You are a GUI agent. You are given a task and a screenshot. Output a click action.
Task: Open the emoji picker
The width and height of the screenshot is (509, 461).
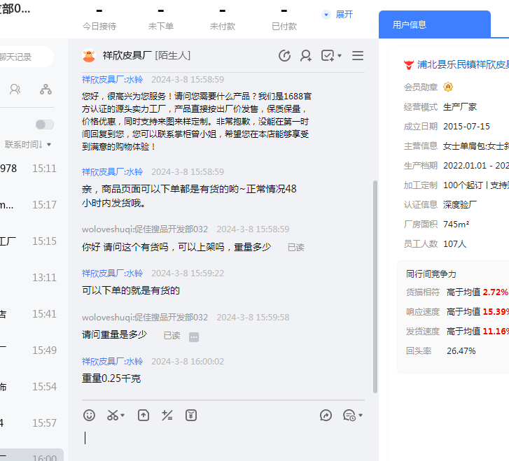pos(89,415)
